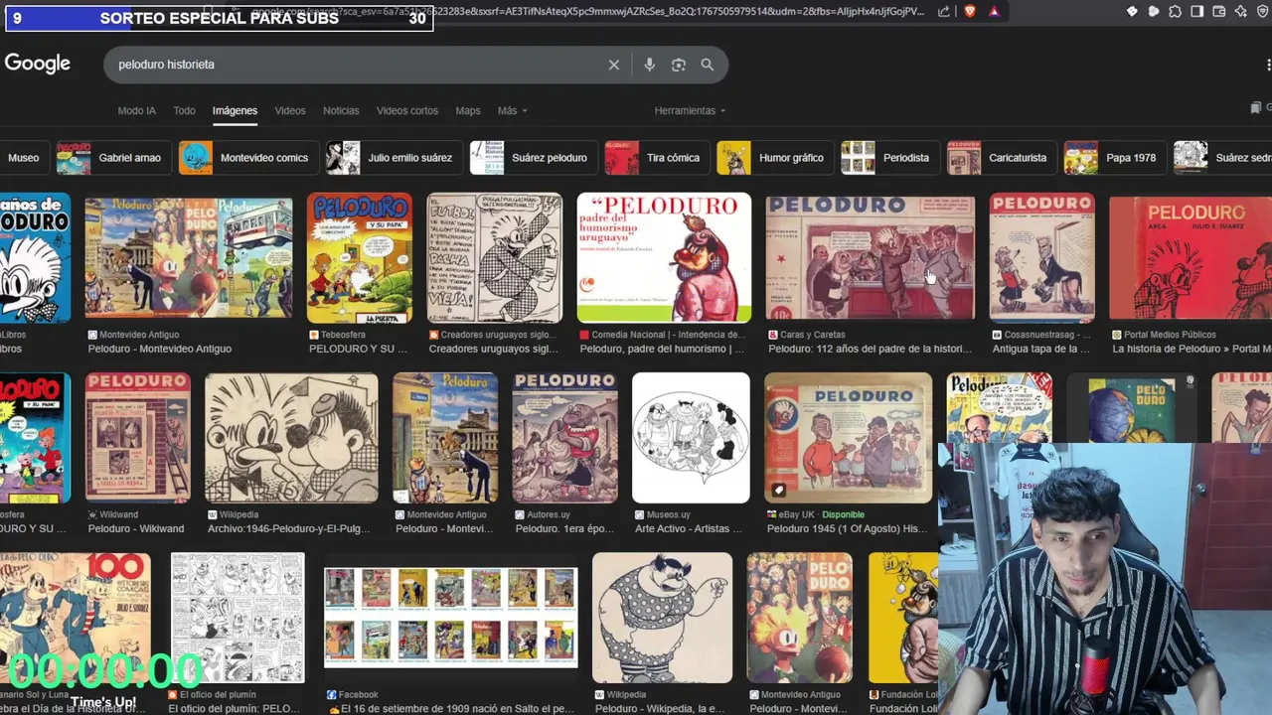Image resolution: width=1272 pixels, height=715 pixels.
Task: Click the magnifying glass search button
Action: tap(708, 65)
